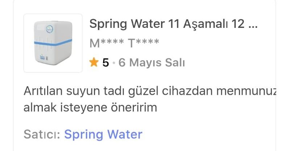This screenshot has height=151, width=289.
Task: Click the review line 'almak isteyene öneririm'
Action: click(90, 108)
